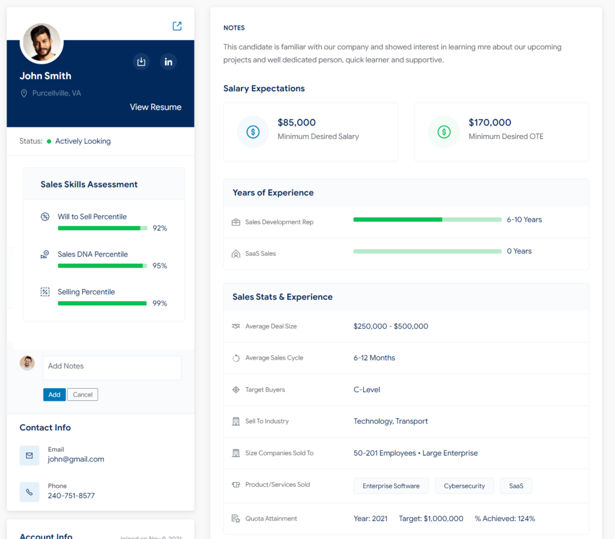Viewport: 615px width, 539px height.
Task: Click the Product/Services Sold icon
Action: pos(235,484)
